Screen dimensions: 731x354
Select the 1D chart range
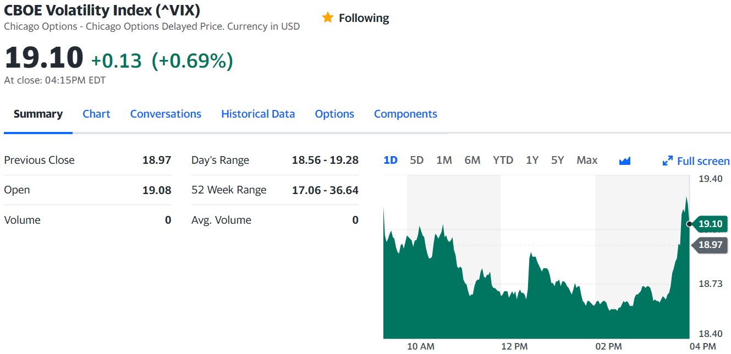coord(391,160)
